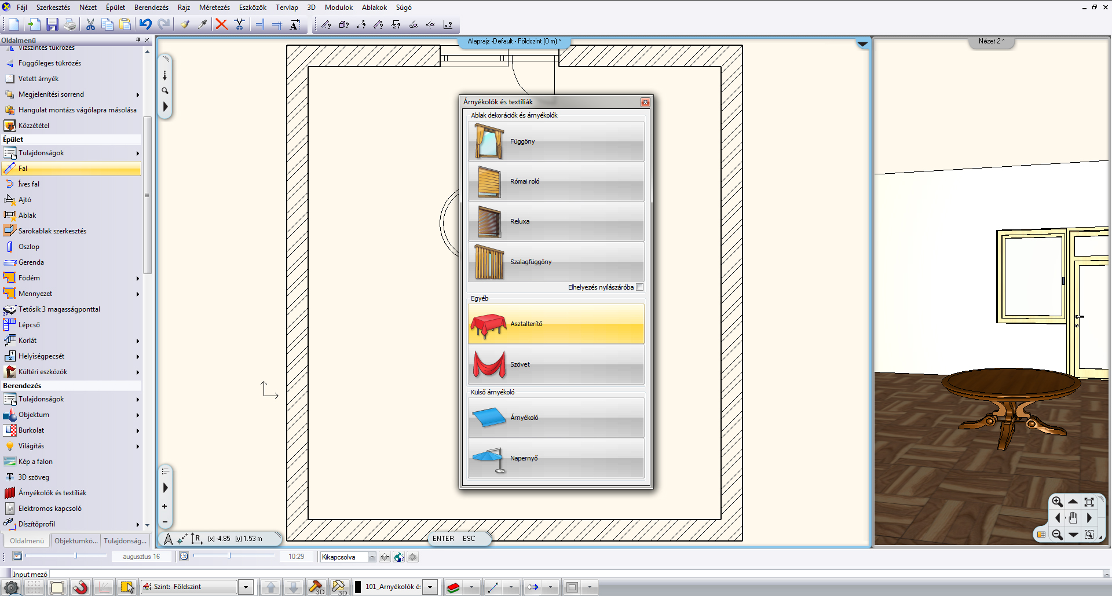Open the Kikapcsolva dropdown

pos(372,557)
